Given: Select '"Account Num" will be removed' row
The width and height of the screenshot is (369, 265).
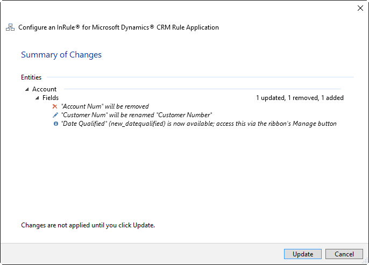Looking at the screenshot, I should [105, 106].
